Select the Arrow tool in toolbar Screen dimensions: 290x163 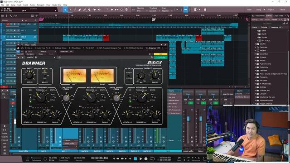(x=65, y=10)
